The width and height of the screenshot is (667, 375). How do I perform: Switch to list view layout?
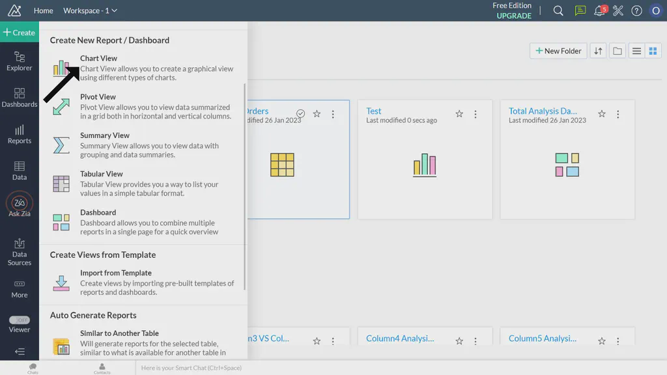[636, 50]
